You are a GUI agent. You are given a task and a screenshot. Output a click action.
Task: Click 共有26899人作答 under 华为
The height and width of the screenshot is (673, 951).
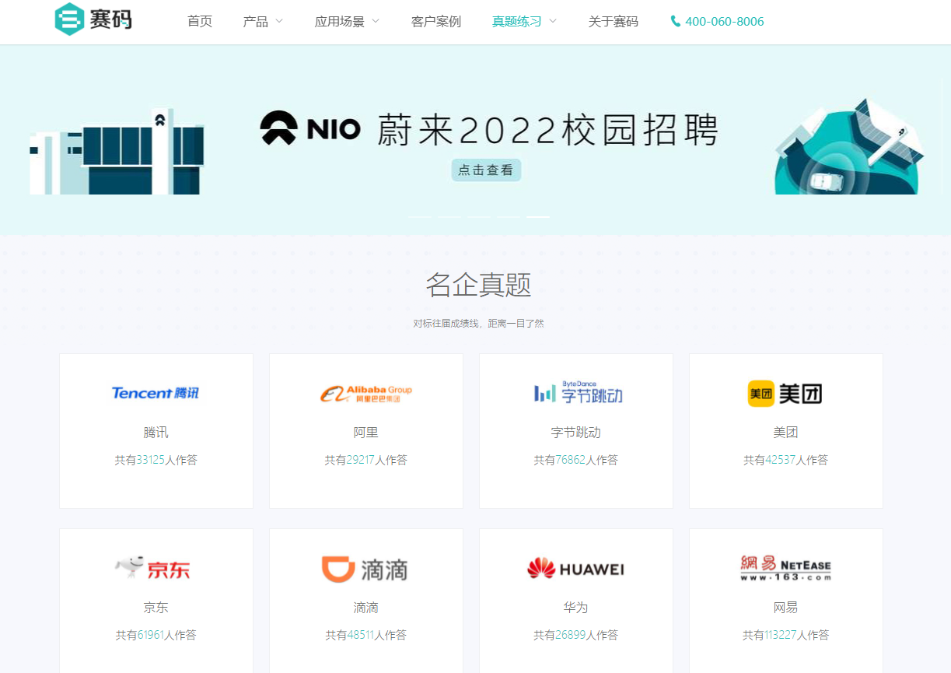(x=576, y=635)
